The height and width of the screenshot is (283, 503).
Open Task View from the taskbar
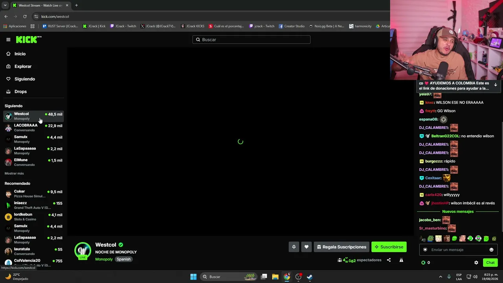[x=264, y=277]
